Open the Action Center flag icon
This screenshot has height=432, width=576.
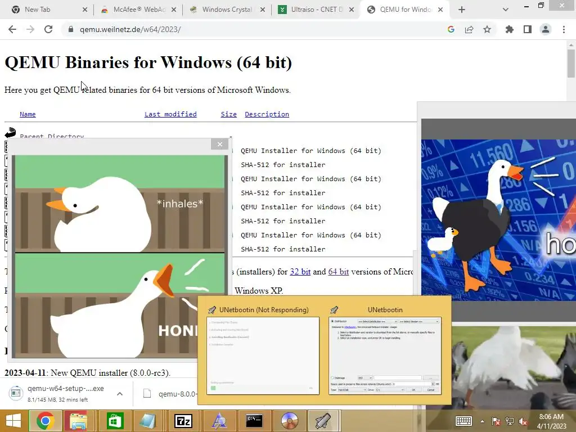pyautogui.click(x=496, y=421)
